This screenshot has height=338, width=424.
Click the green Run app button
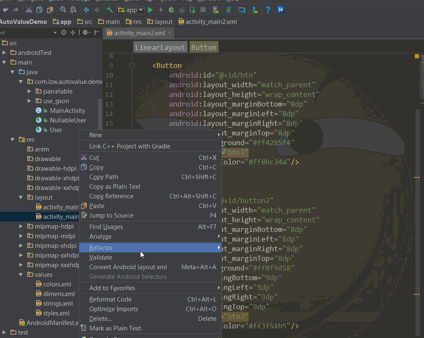[151, 10]
